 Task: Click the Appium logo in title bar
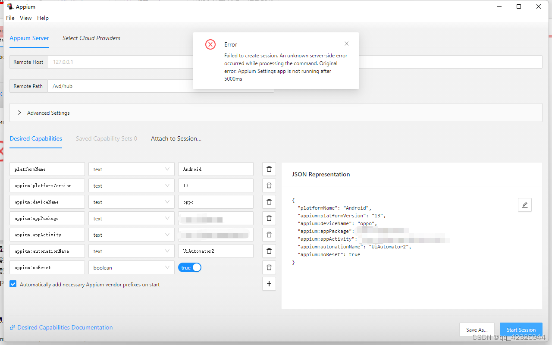pos(10,6)
